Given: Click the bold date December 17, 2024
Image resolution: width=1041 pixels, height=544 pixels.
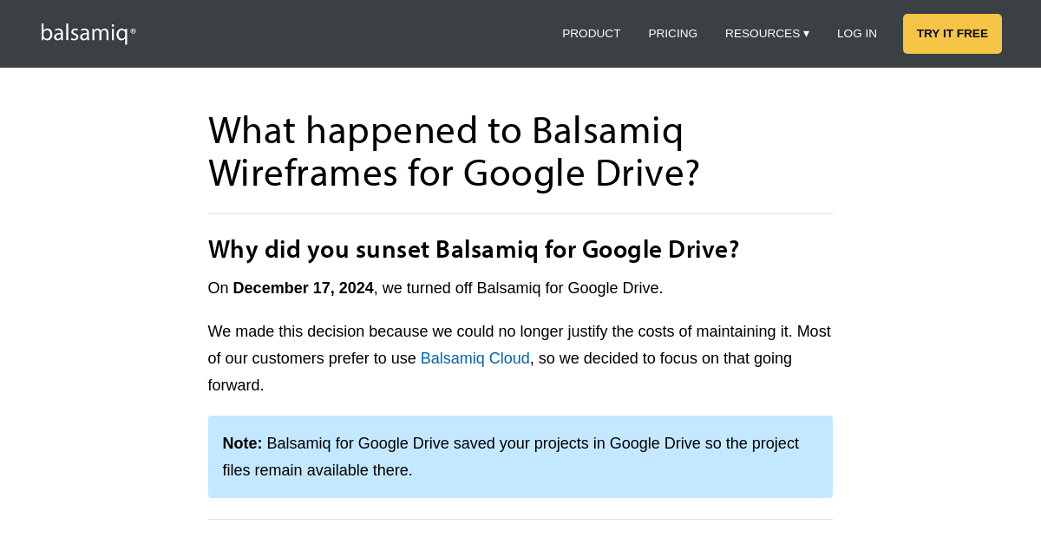Looking at the screenshot, I should tap(303, 287).
